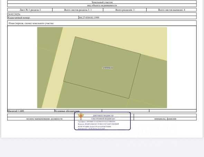
Task: Click the 'ДОКУМЕНТ ПОДПИСАН' text in stamp
Action: click(x=103, y=116)
